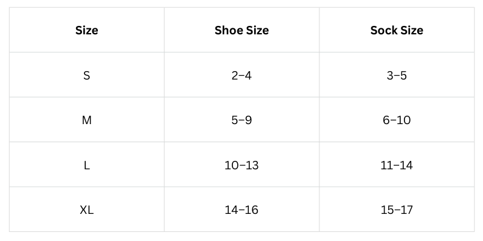Image resolution: width=483 pixels, height=241 pixels.
Task: Click the 2–4 shoe size cell
Action: click(241, 75)
